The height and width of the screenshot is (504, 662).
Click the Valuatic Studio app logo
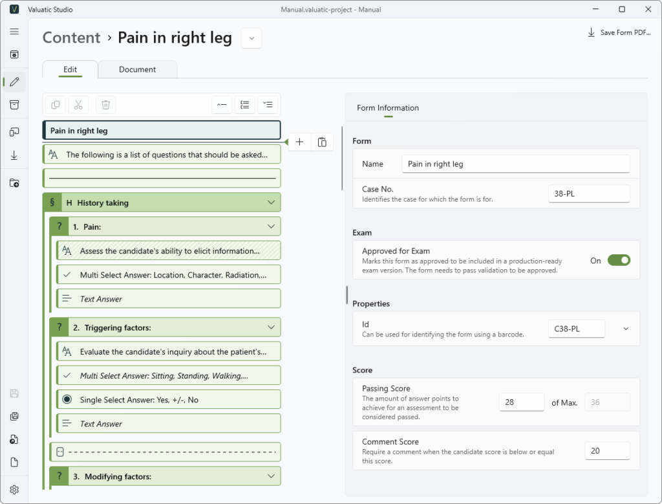pyautogui.click(x=14, y=9)
